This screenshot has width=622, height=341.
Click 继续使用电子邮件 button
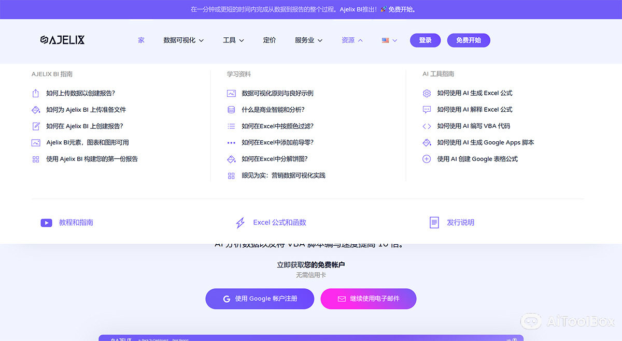tap(369, 299)
